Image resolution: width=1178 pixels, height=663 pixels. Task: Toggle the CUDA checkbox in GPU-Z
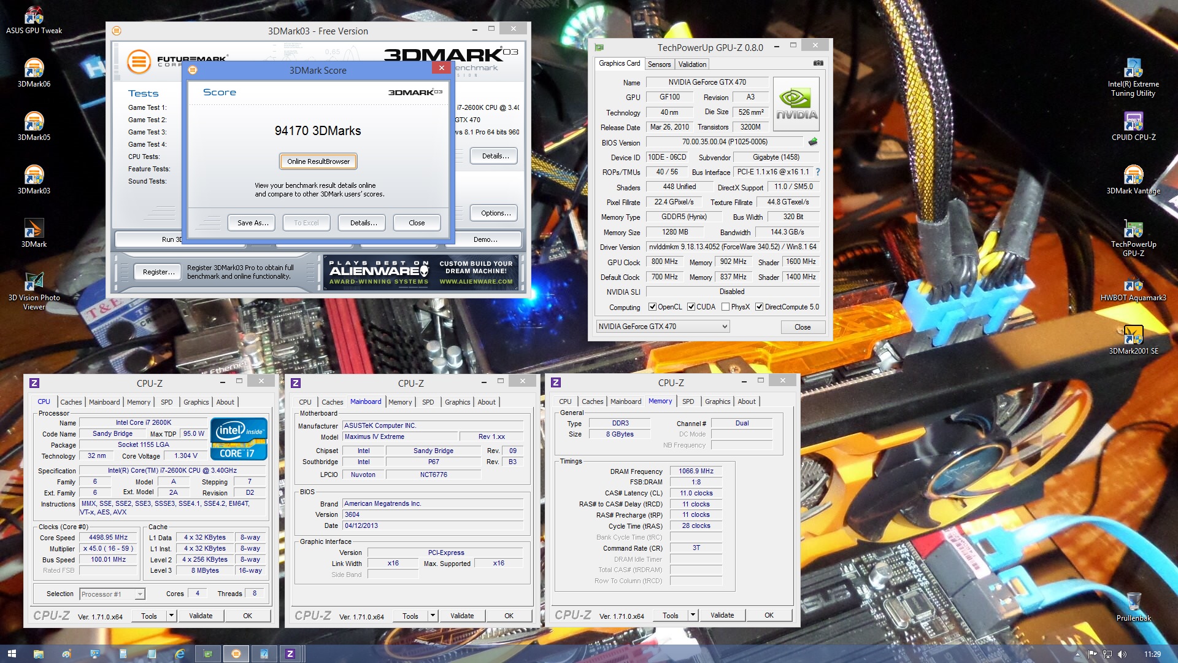[691, 307]
